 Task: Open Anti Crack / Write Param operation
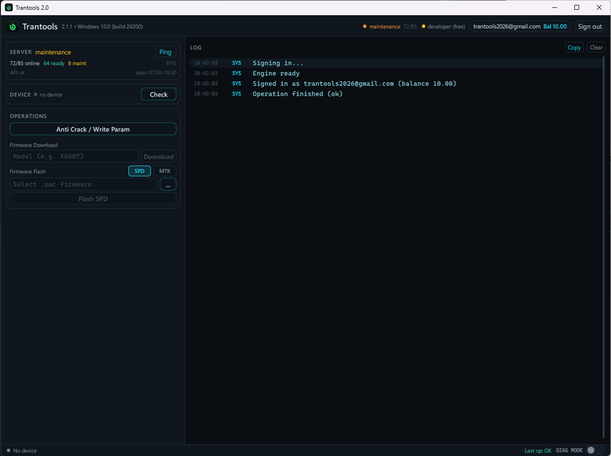pos(93,129)
